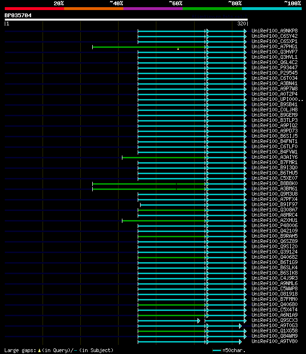
Task: Click the UniRef100_A2XHU1 label
Action: (x=274, y=220)
